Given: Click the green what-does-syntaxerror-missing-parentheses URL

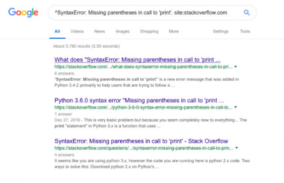Looking at the screenshot, I should click(x=143, y=67).
